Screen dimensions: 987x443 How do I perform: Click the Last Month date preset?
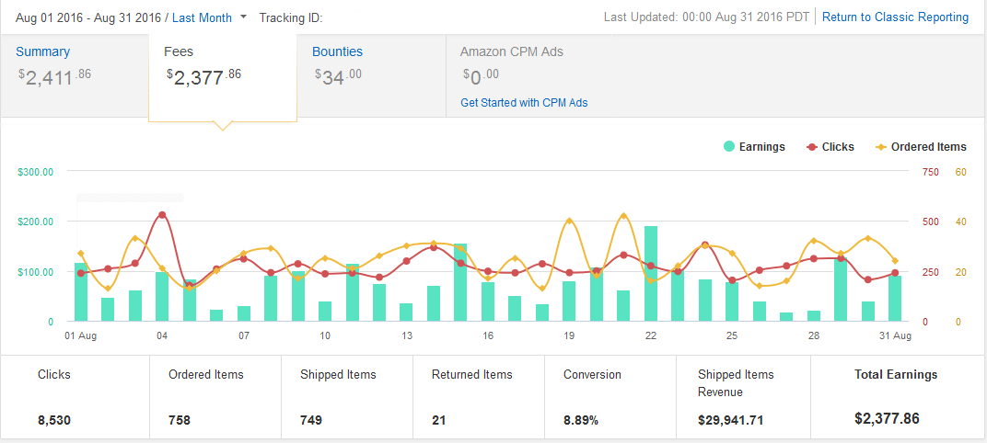(x=202, y=17)
